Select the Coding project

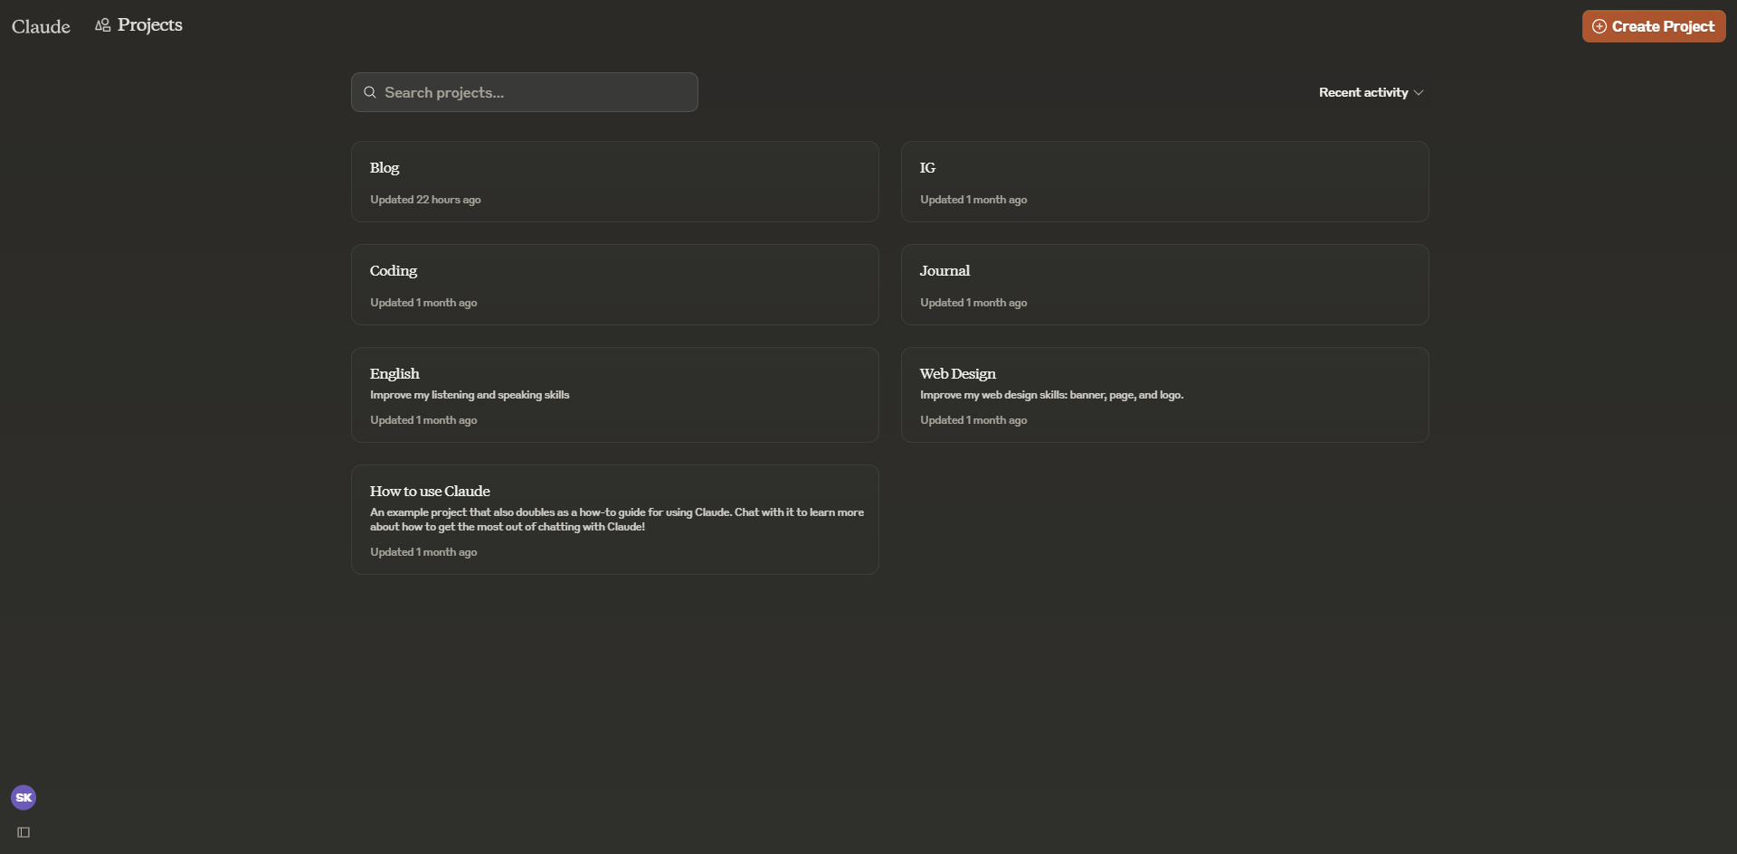coord(614,285)
